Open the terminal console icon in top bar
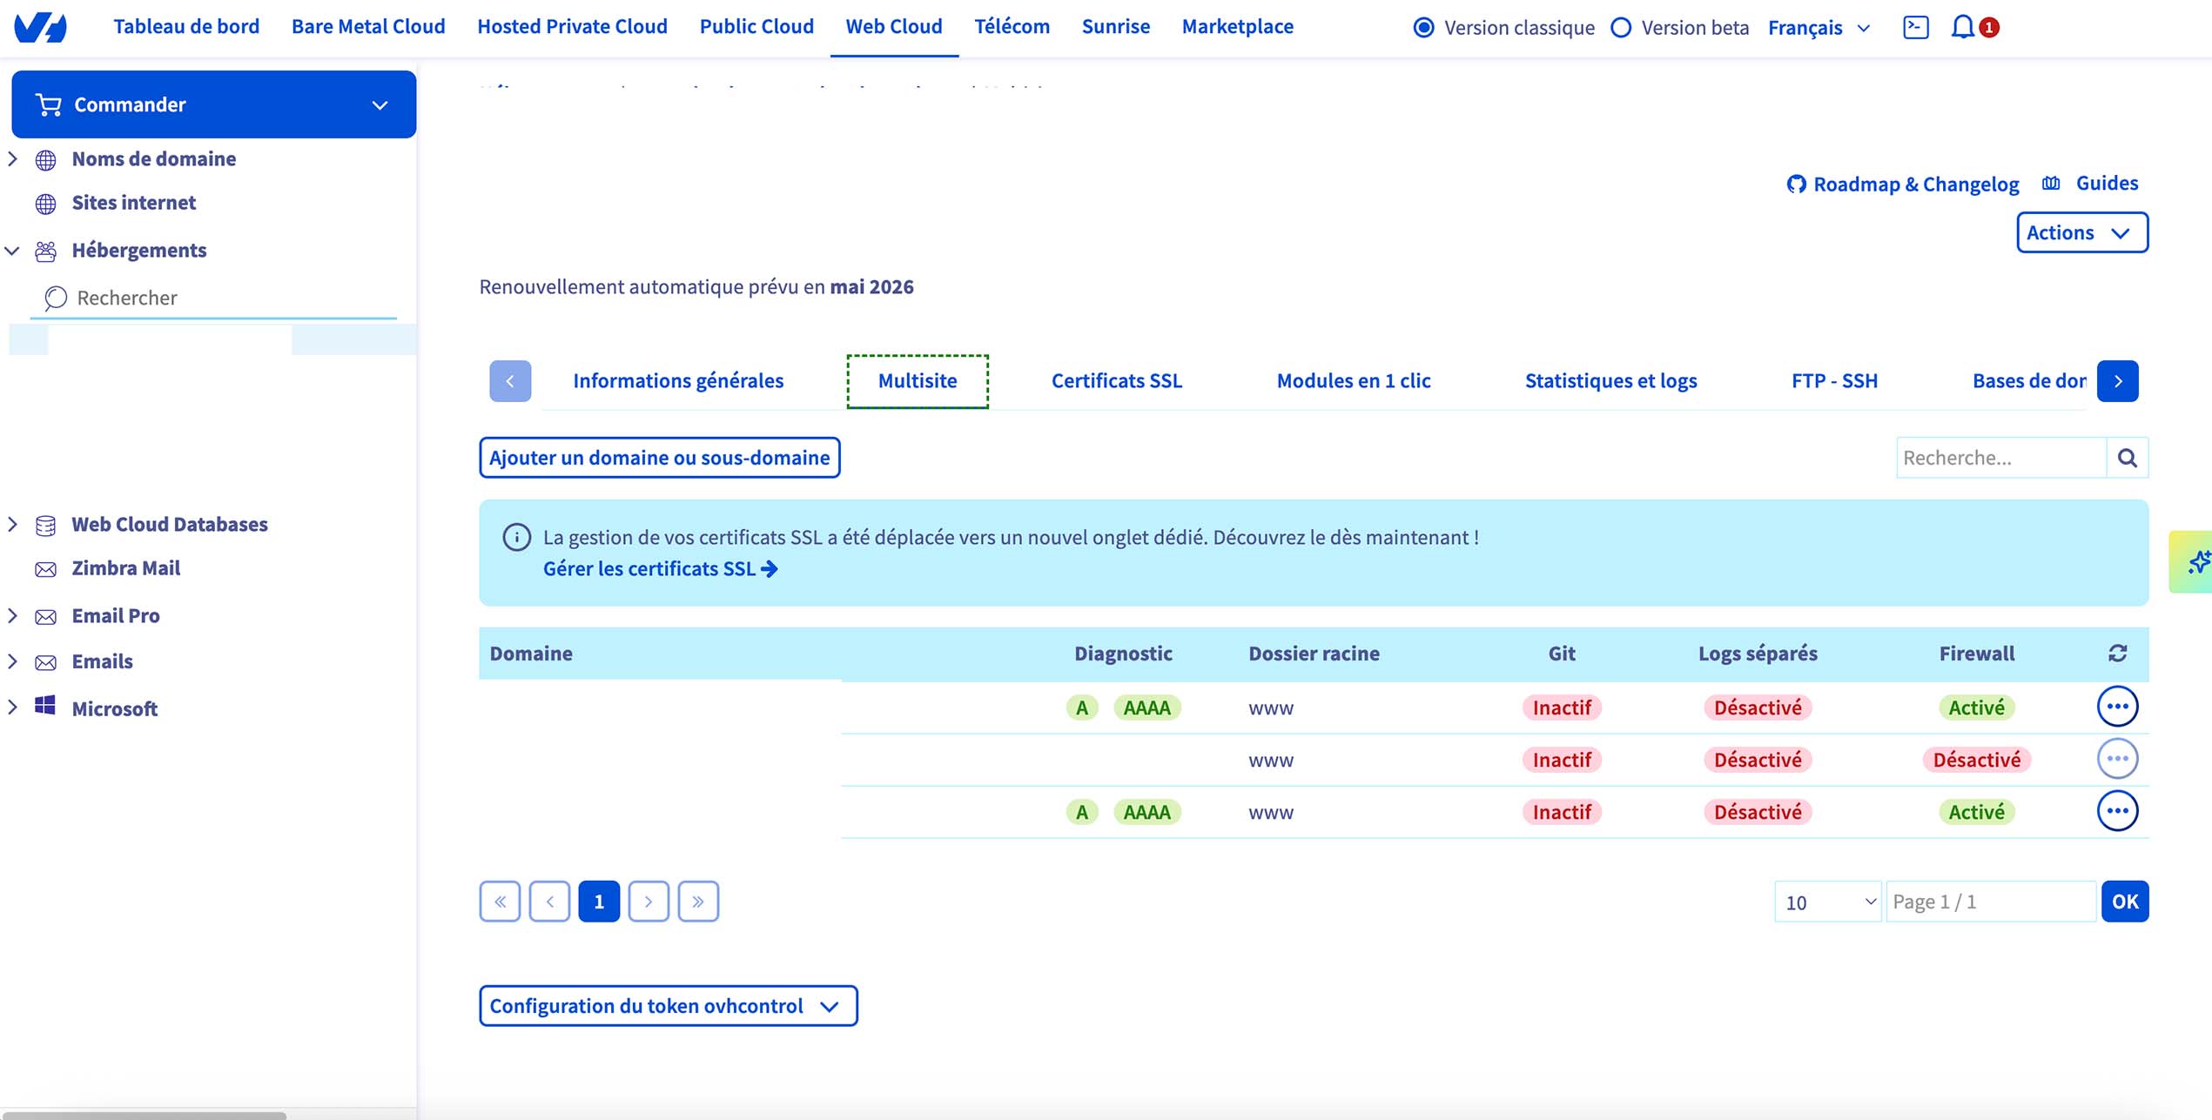 point(1916,27)
